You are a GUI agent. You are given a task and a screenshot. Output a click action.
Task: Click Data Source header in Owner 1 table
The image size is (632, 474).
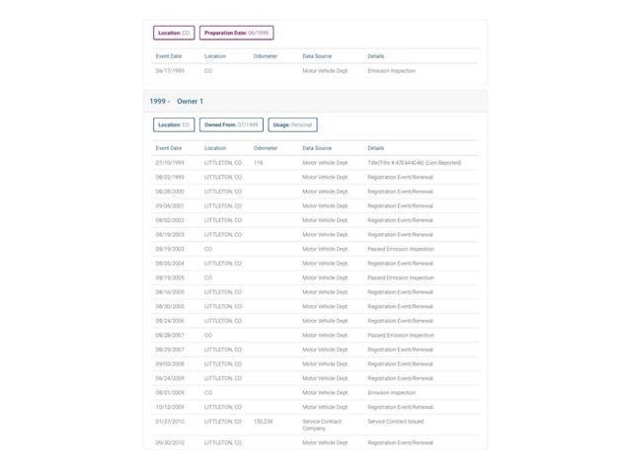click(x=317, y=148)
